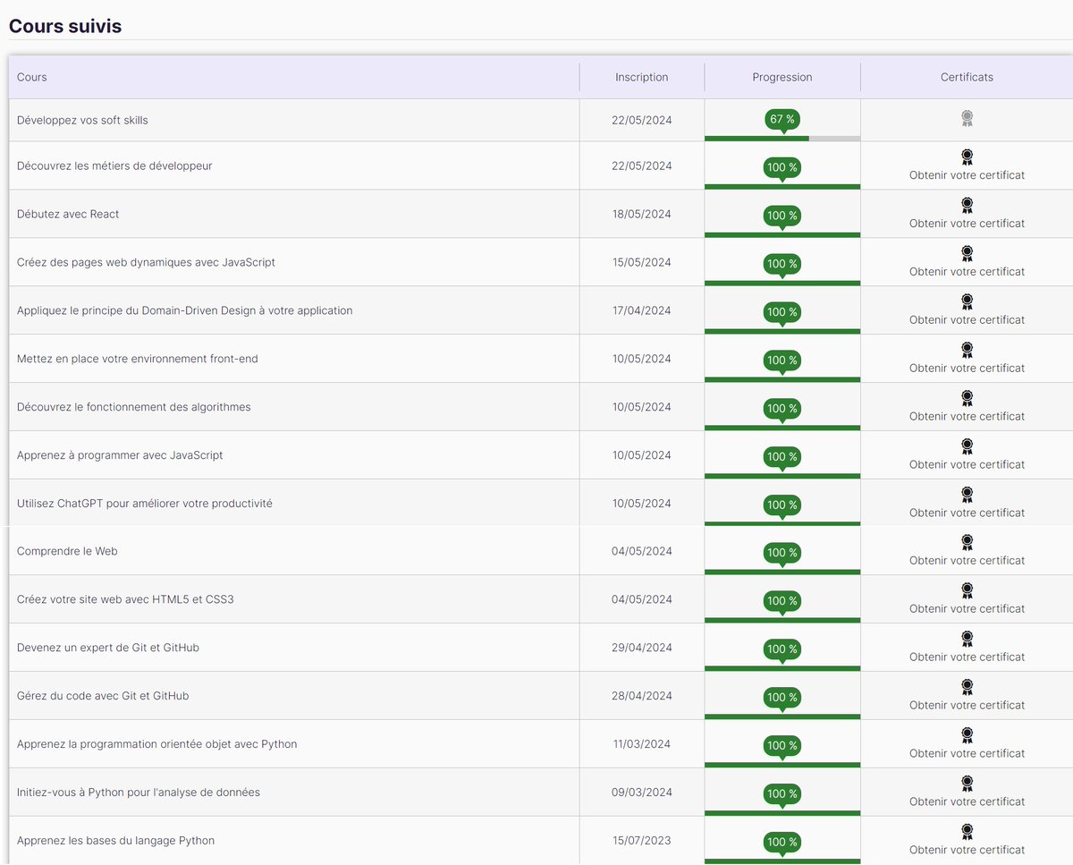Screen dimensions: 1073x865
Task: Click Obtenir votre certificat for Débutez avec React
Action: [967, 224]
